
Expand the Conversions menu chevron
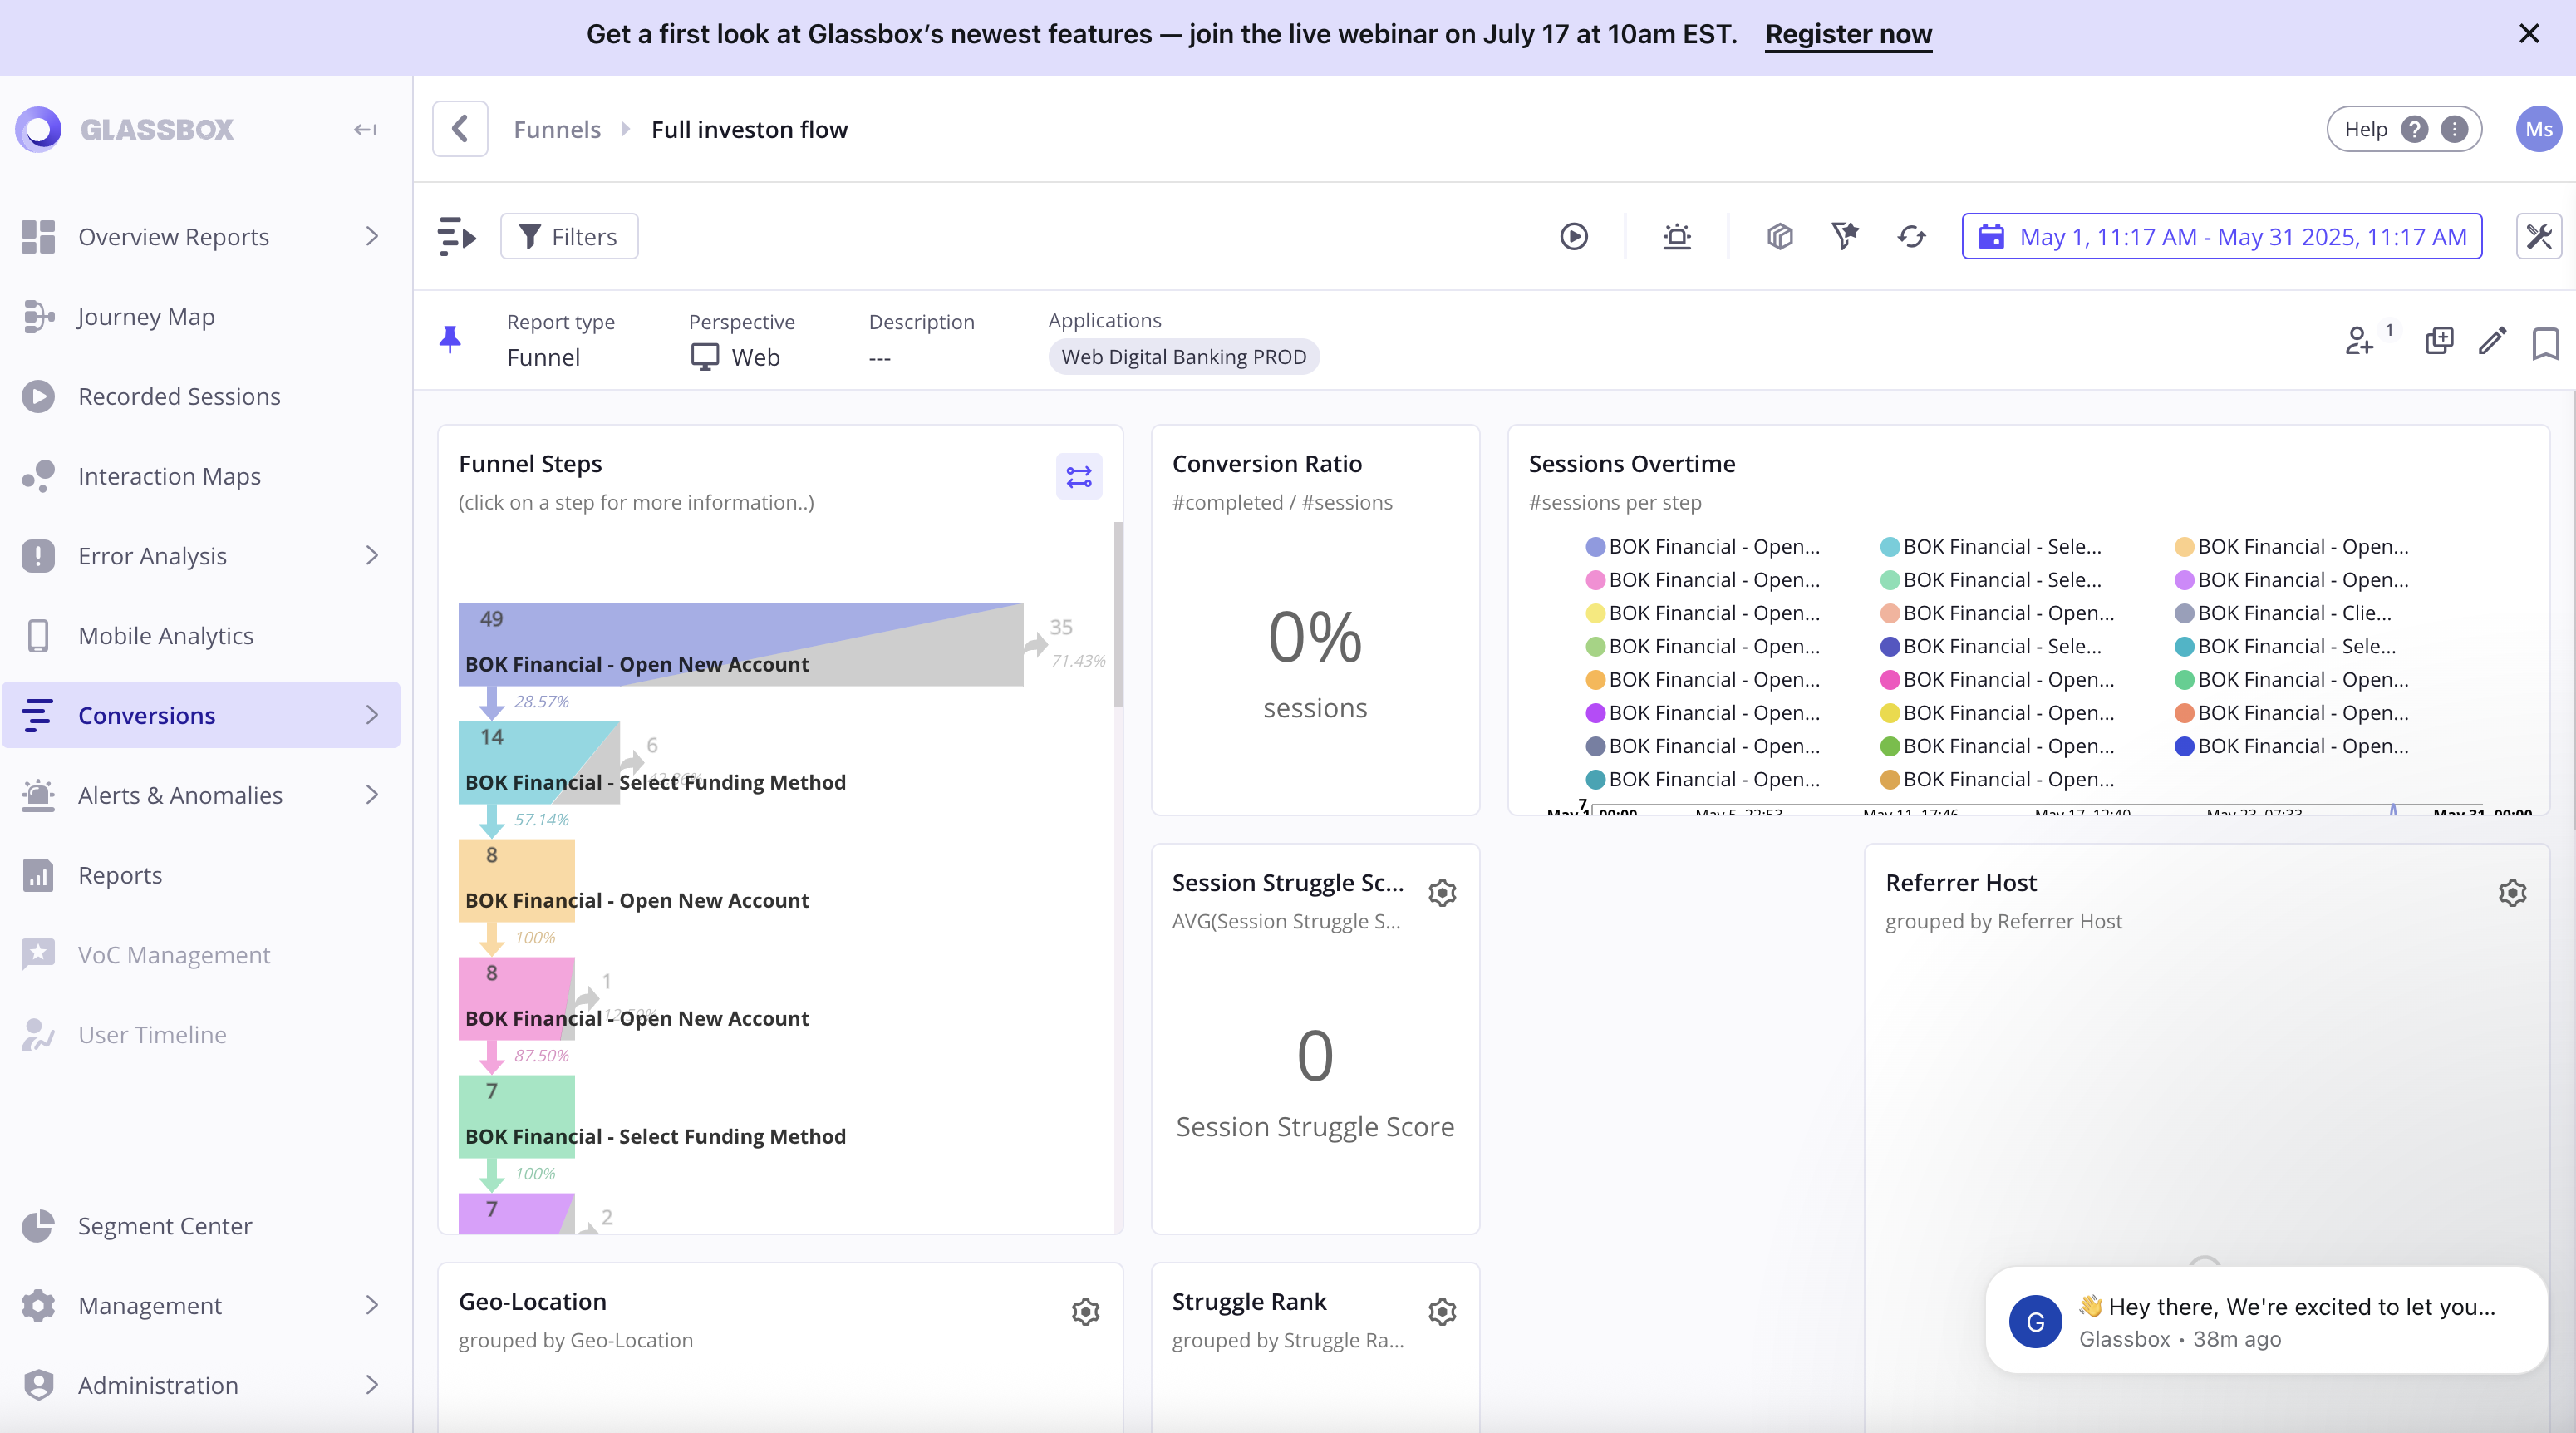(371, 716)
